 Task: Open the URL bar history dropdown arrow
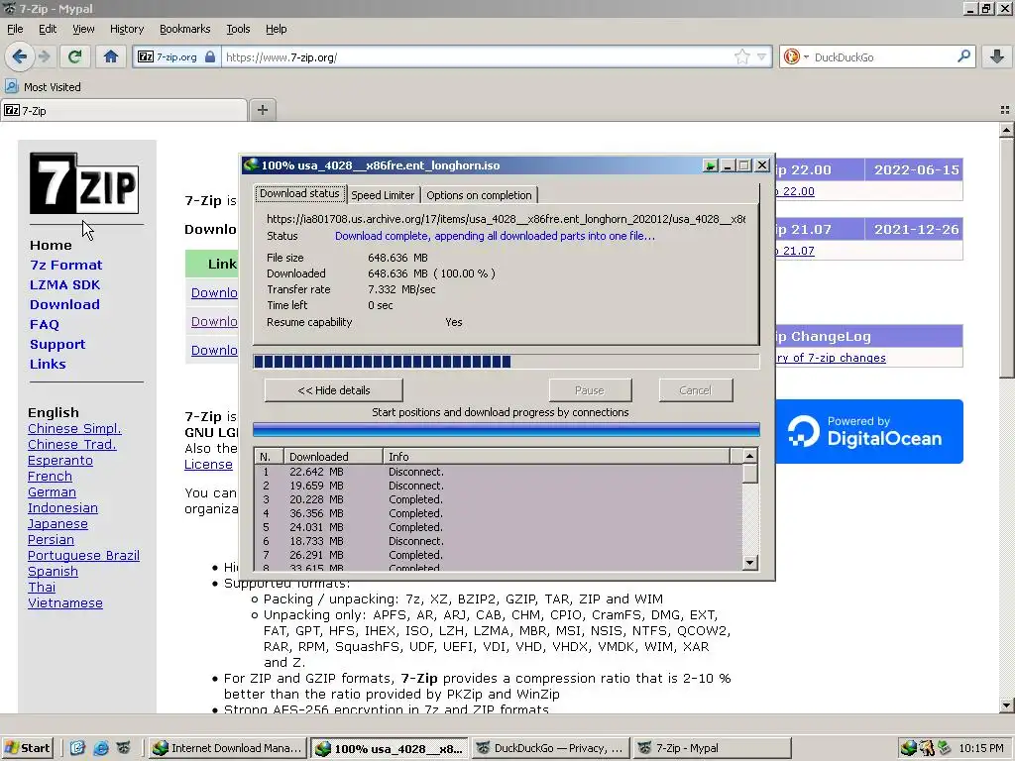[762, 56]
